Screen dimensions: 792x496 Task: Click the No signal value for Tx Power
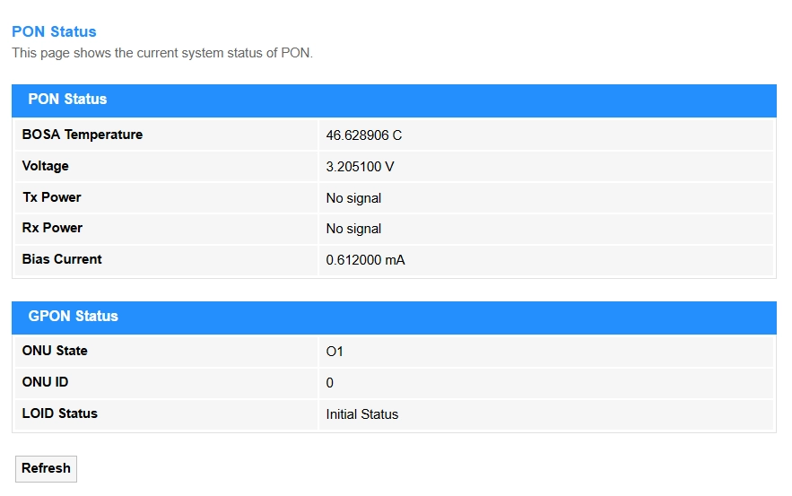[353, 198]
